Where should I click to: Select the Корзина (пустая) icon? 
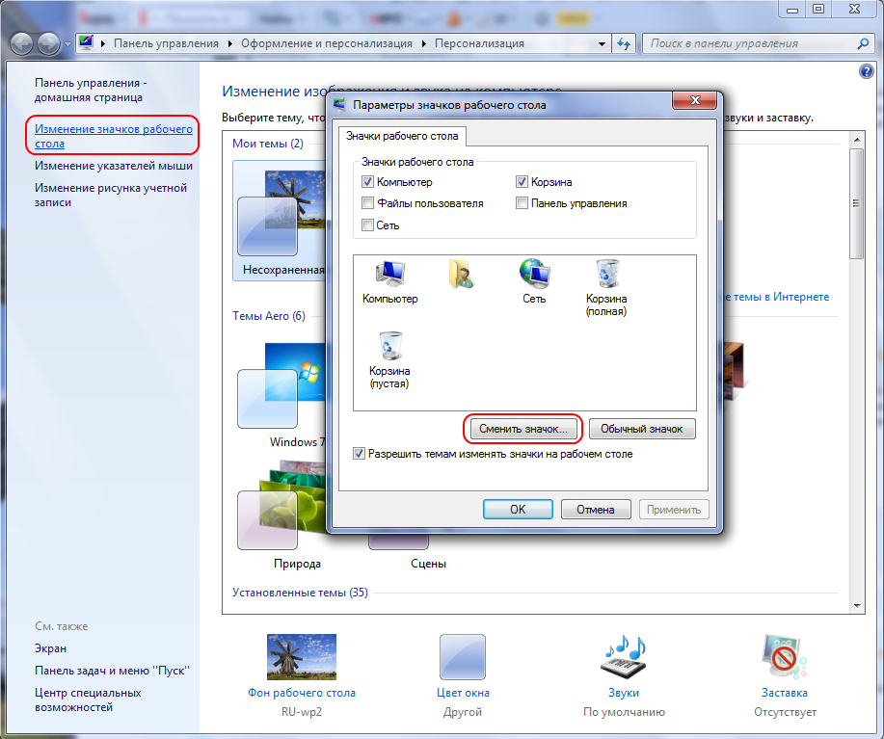tap(389, 360)
